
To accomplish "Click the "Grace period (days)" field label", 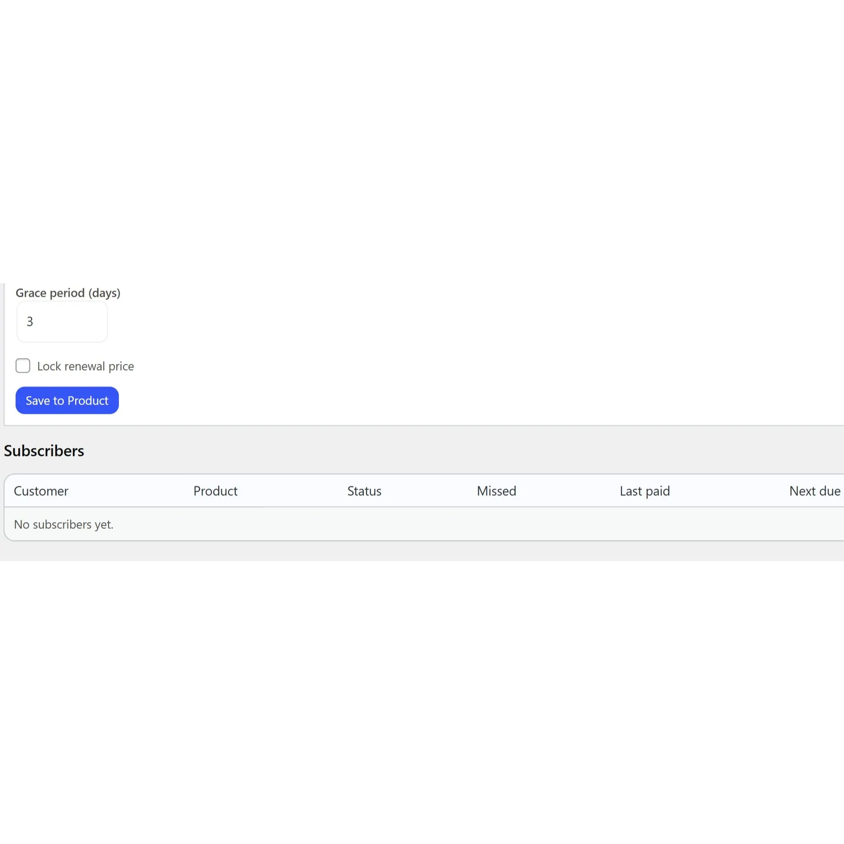I will tap(68, 293).
